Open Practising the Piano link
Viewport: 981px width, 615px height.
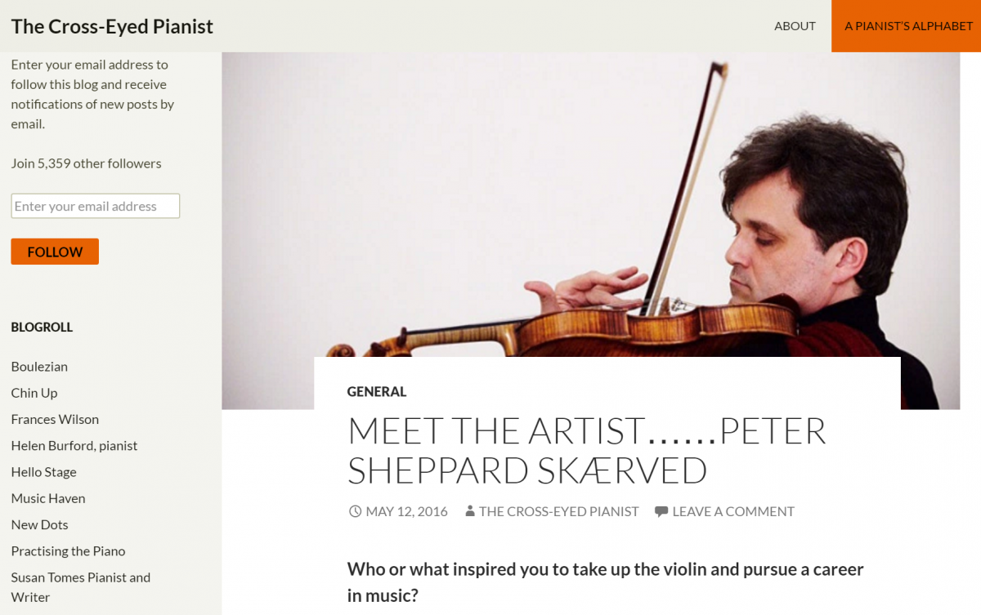tap(68, 551)
